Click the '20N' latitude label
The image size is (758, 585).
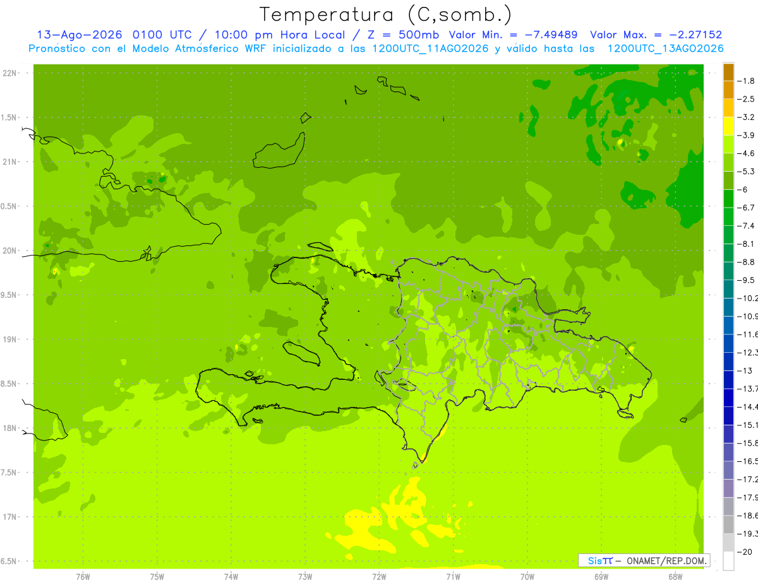tap(10, 251)
